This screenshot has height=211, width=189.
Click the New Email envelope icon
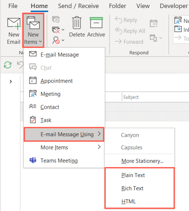[x=14, y=24]
